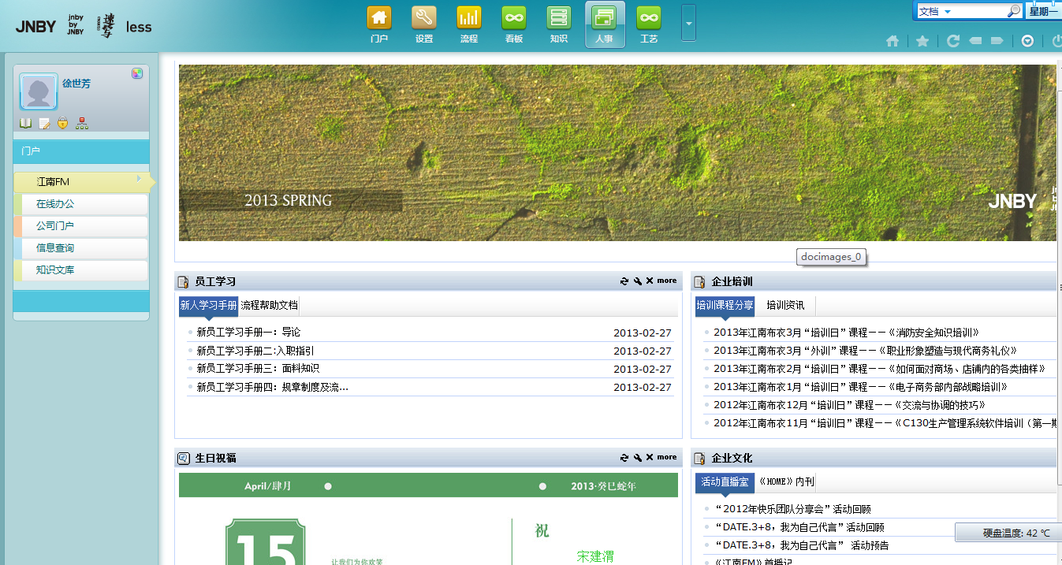Expand the extra modules dropdown arrow

688,24
